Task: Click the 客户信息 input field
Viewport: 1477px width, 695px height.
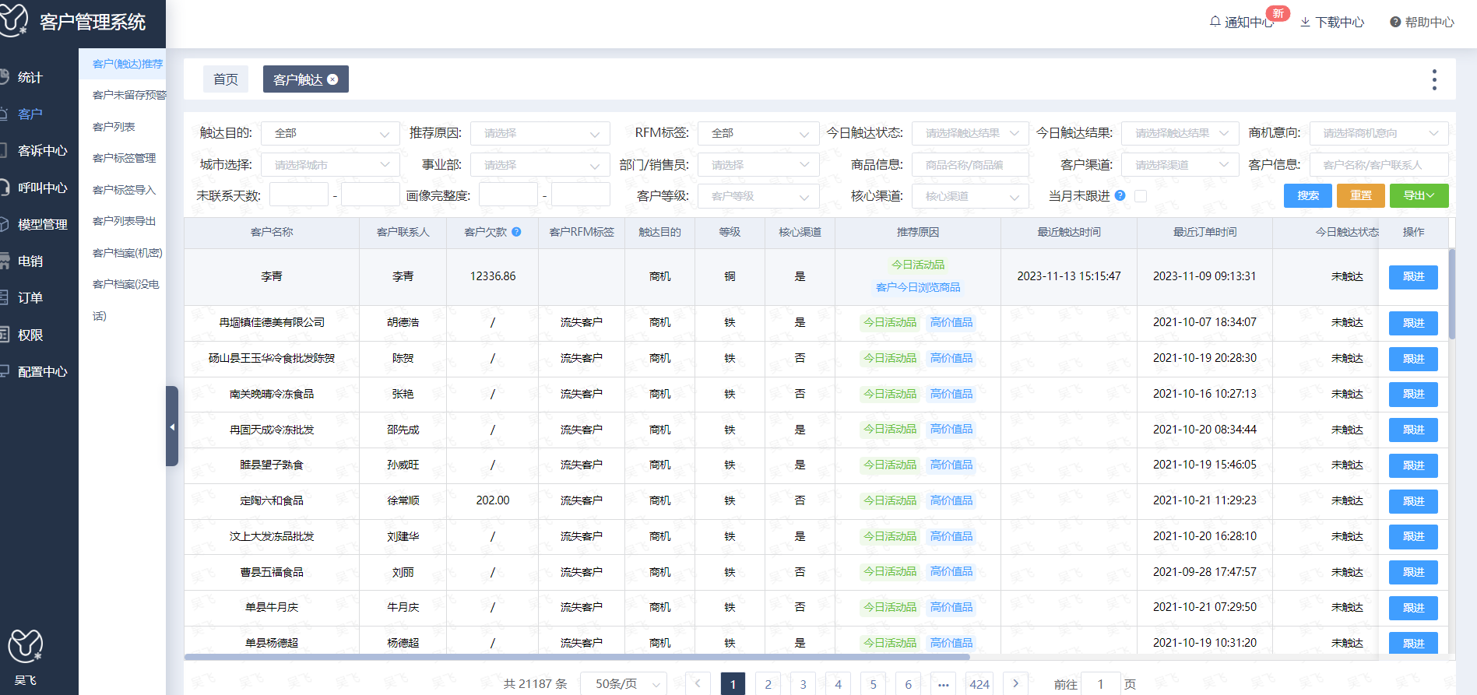Action: point(1379,164)
